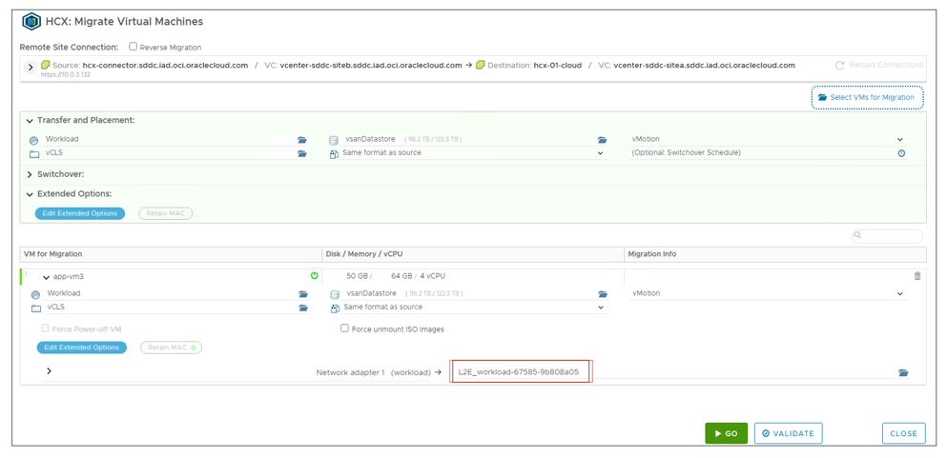Toggle top Retain MAC option
The image size is (947, 458).
point(166,213)
